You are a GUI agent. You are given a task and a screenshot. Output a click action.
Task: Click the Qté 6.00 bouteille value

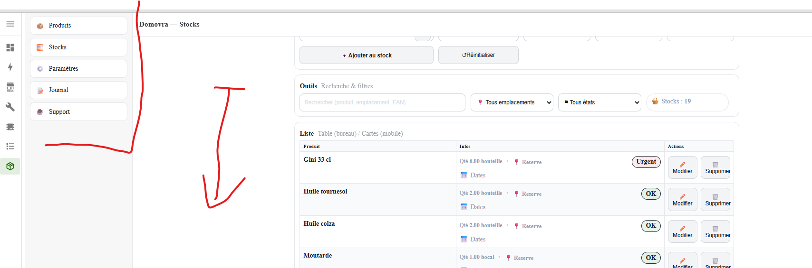[481, 161]
